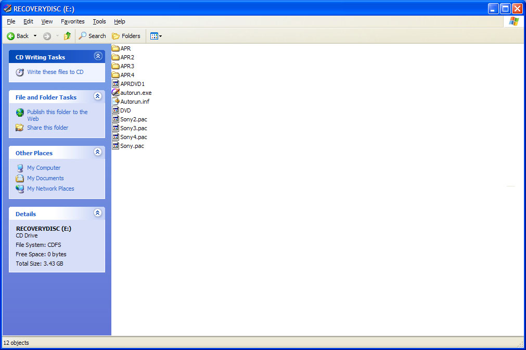Image resolution: width=526 pixels, height=350 pixels.
Task: Open the Help menu
Action: click(120, 21)
